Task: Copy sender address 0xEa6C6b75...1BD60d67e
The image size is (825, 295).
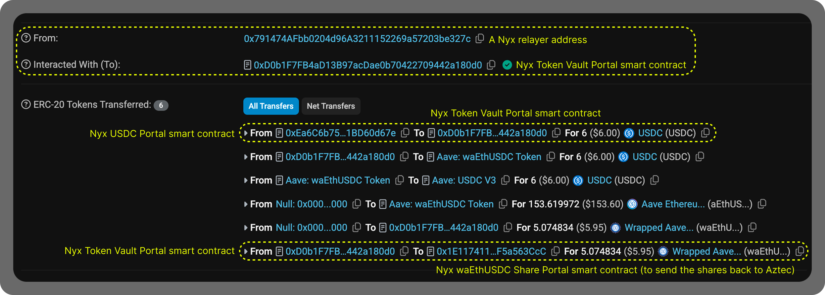Action: tap(405, 133)
